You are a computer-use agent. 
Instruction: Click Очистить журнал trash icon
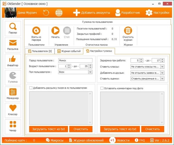128,31
